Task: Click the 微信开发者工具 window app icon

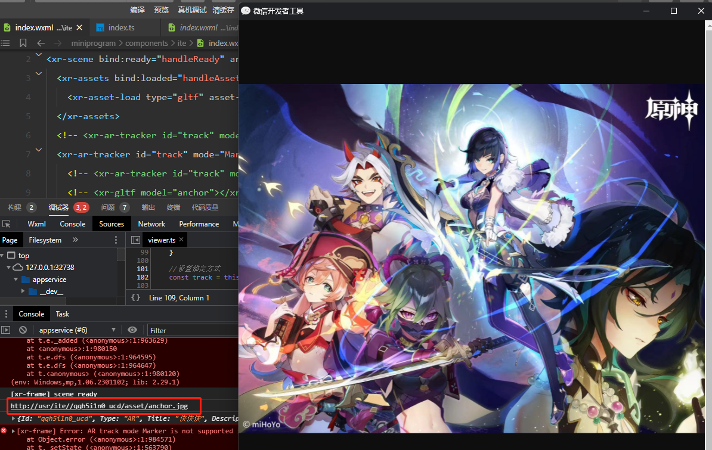Action: pos(246,11)
